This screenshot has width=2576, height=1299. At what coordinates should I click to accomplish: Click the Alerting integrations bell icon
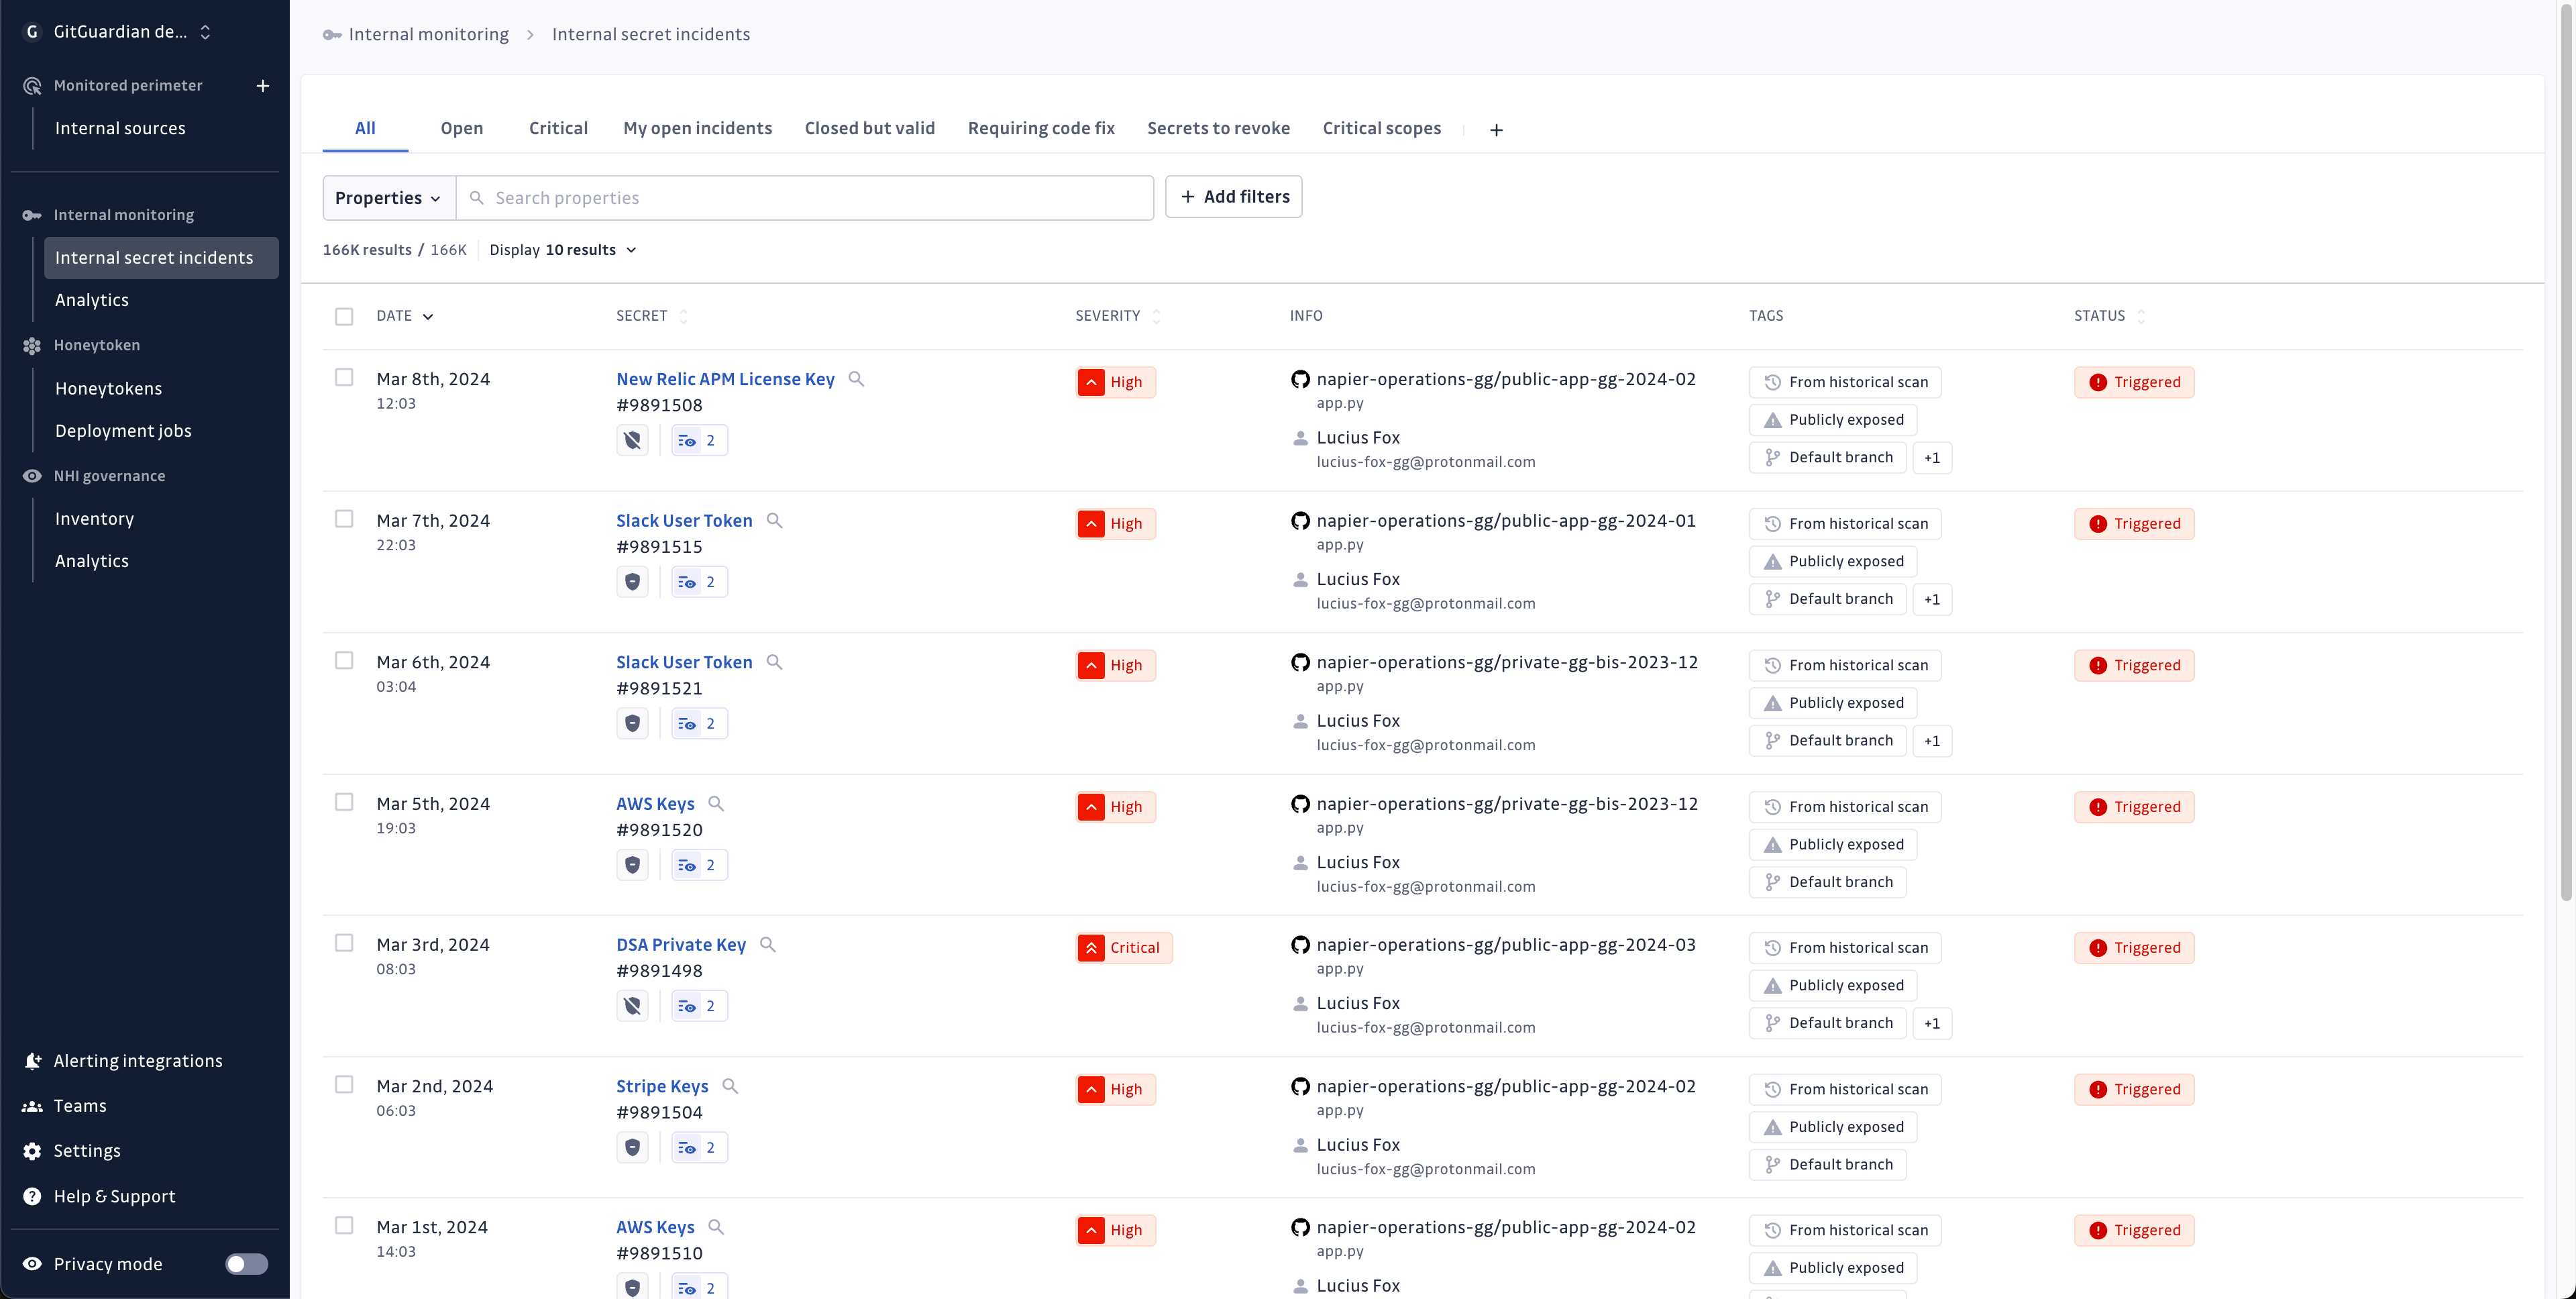pyautogui.click(x=32, y=1061)
